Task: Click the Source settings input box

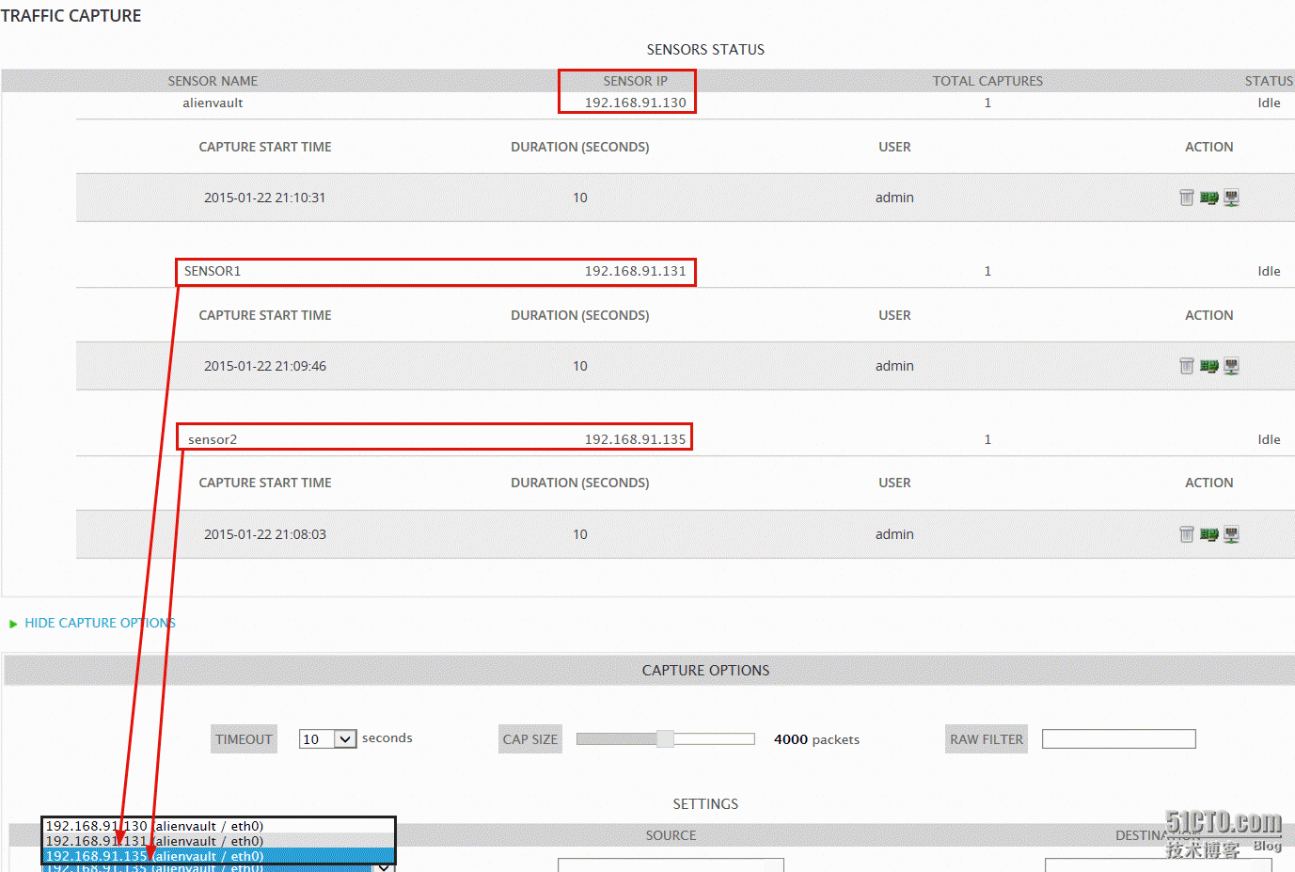Action: 671,864
